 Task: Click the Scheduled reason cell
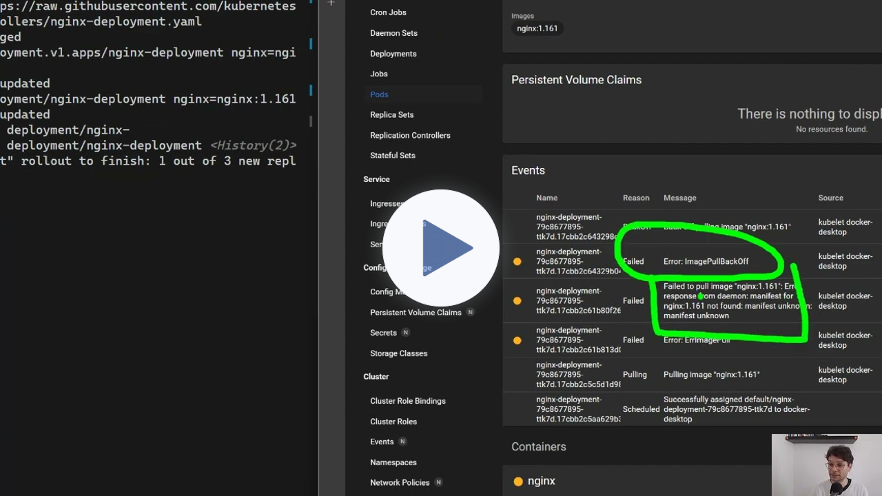coord(641,409)
